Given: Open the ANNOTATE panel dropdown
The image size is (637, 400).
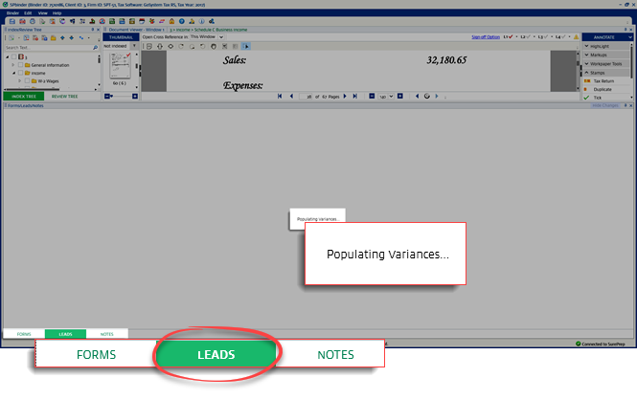Looking at the screenshot, I should tap(630, 37).
